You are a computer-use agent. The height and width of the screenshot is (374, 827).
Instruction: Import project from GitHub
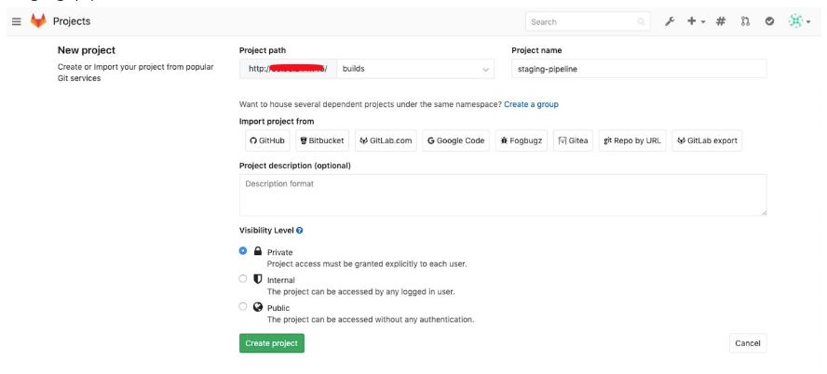point(267,140)
